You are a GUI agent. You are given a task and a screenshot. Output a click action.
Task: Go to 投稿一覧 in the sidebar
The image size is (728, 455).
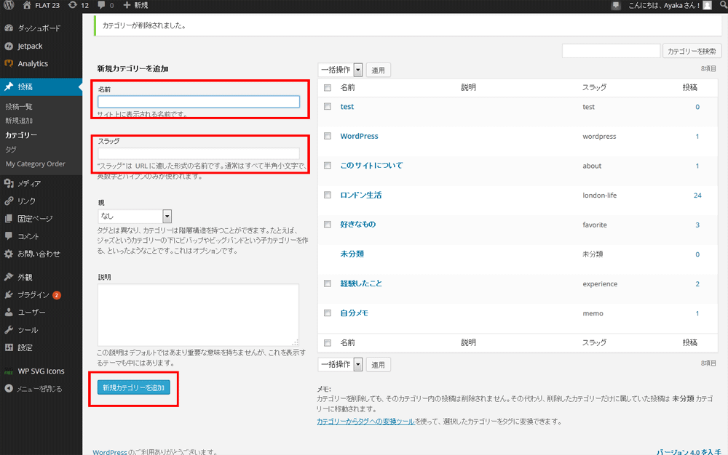pos(19,107)
